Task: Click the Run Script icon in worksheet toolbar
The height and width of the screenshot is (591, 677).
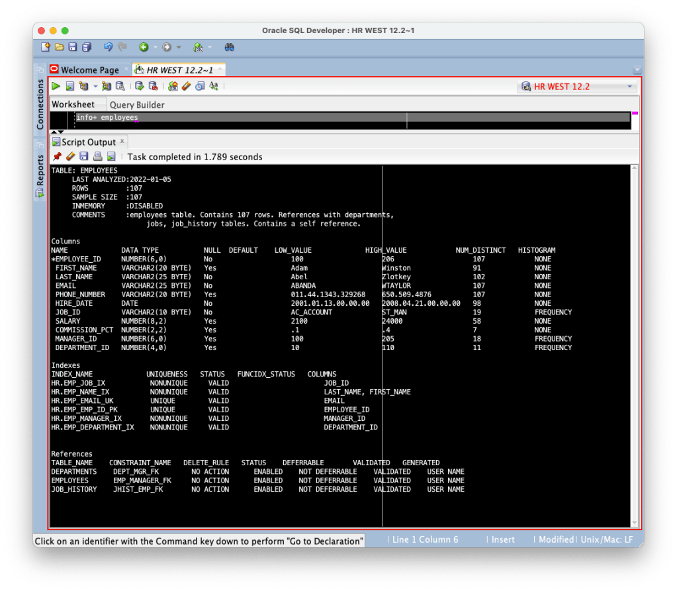Action: click(x=69, y=86)
